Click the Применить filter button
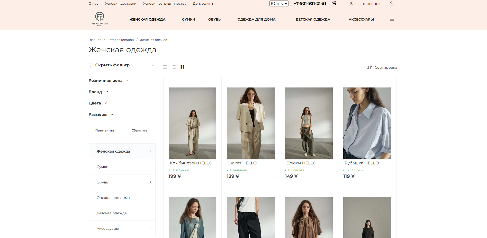 (105, 130)
